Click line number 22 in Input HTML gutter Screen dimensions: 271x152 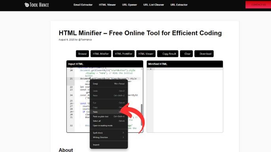pos(71,87)
